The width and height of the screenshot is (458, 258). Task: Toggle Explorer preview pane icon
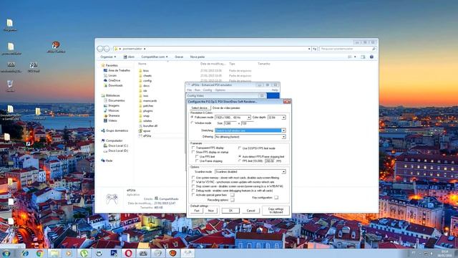363,57
